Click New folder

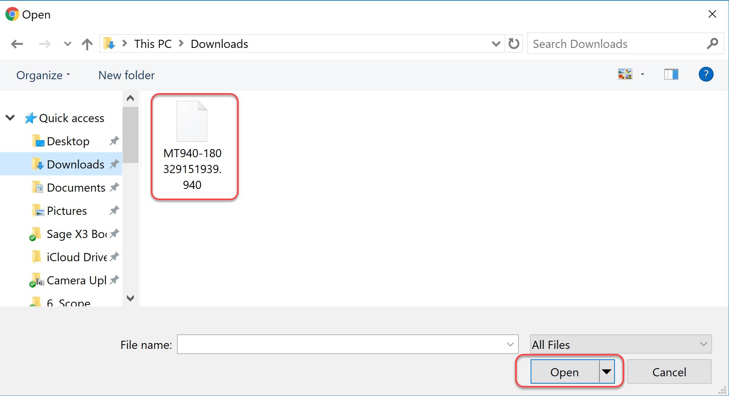126,75
